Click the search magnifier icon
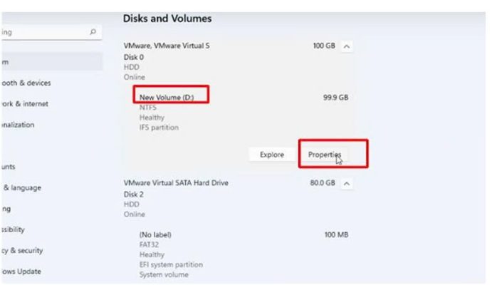 [93, 31]
